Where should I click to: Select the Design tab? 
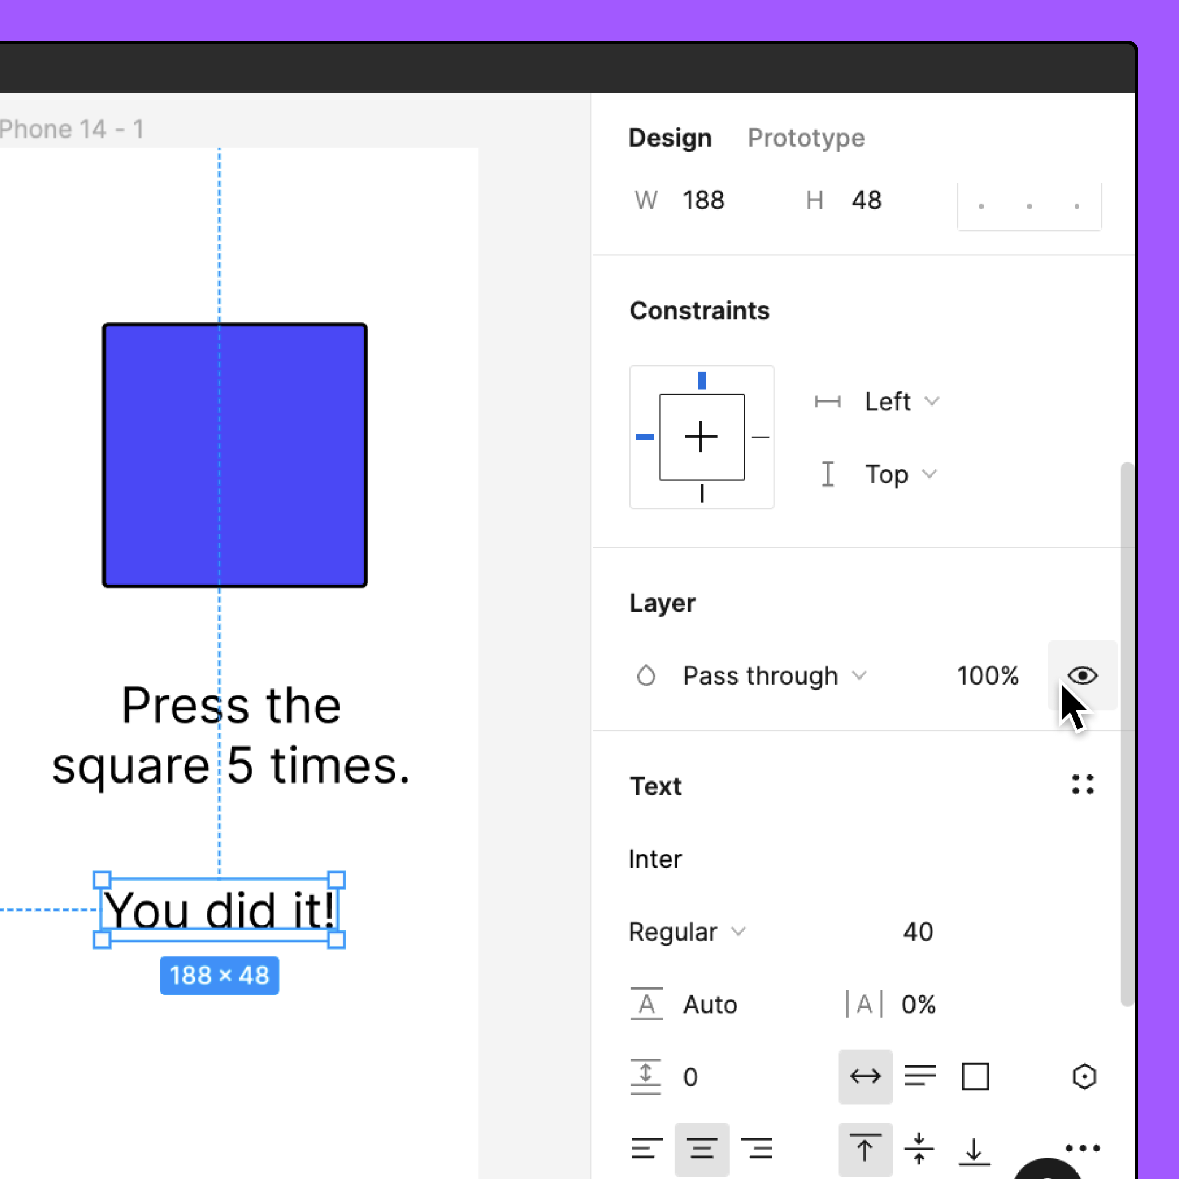[x=669, y=138]
